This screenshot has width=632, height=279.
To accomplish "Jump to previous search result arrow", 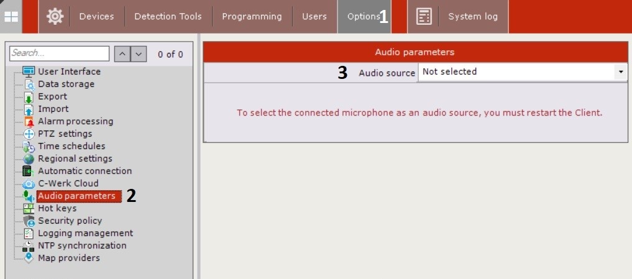I will [123, 54].
